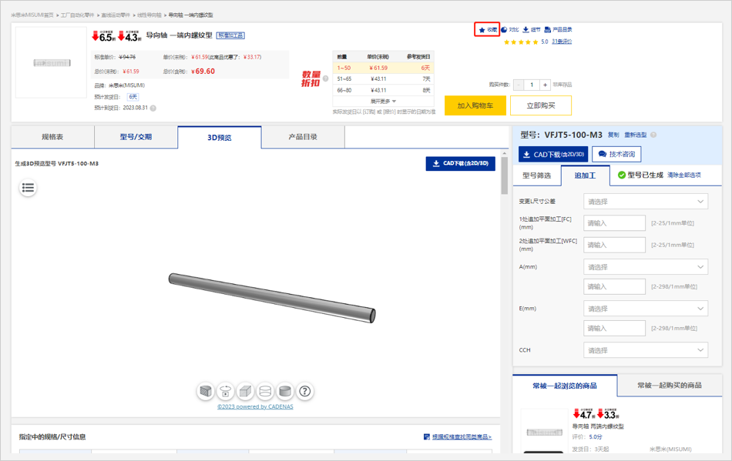Increase purchase quantity with plus button
The width and height of the screenshot is (732, 461).
[545, 85]
